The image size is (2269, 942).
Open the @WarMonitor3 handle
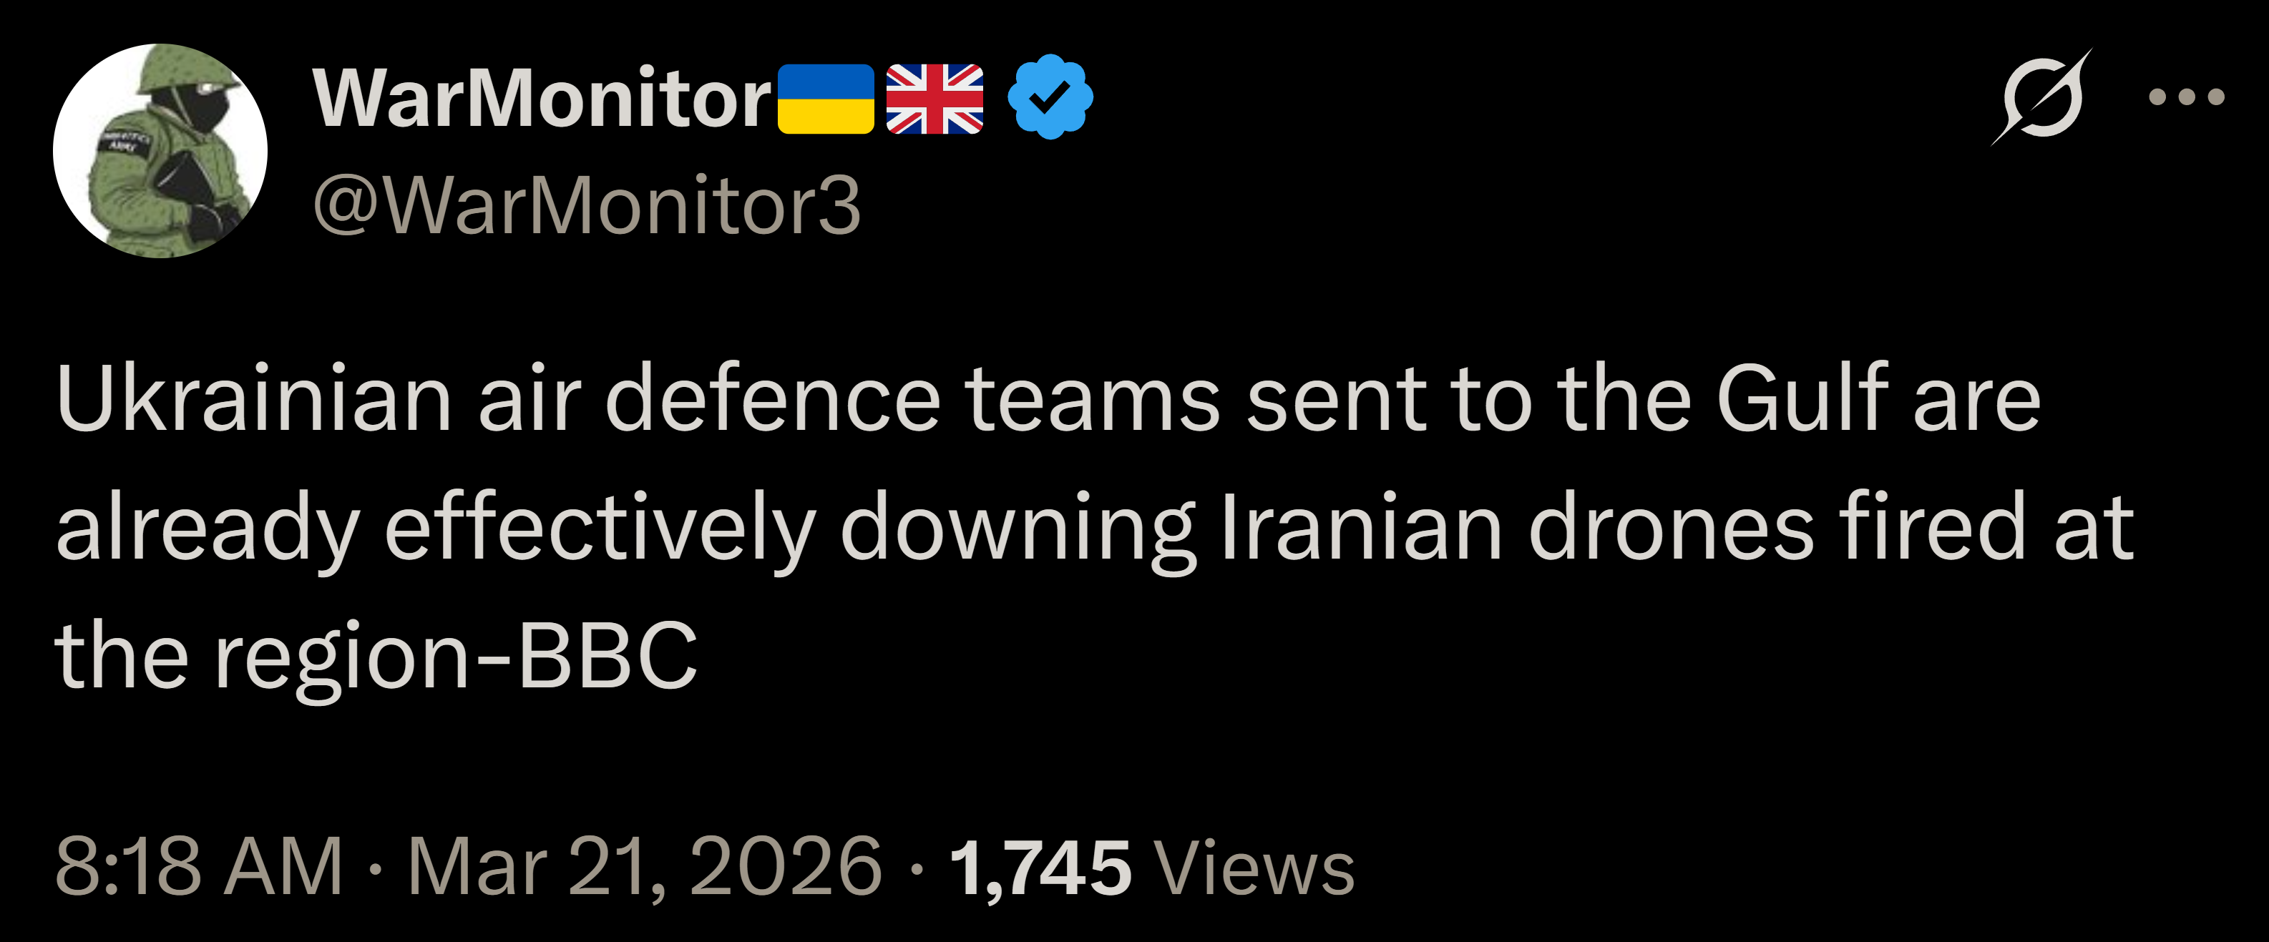click(x=587, y=206)
